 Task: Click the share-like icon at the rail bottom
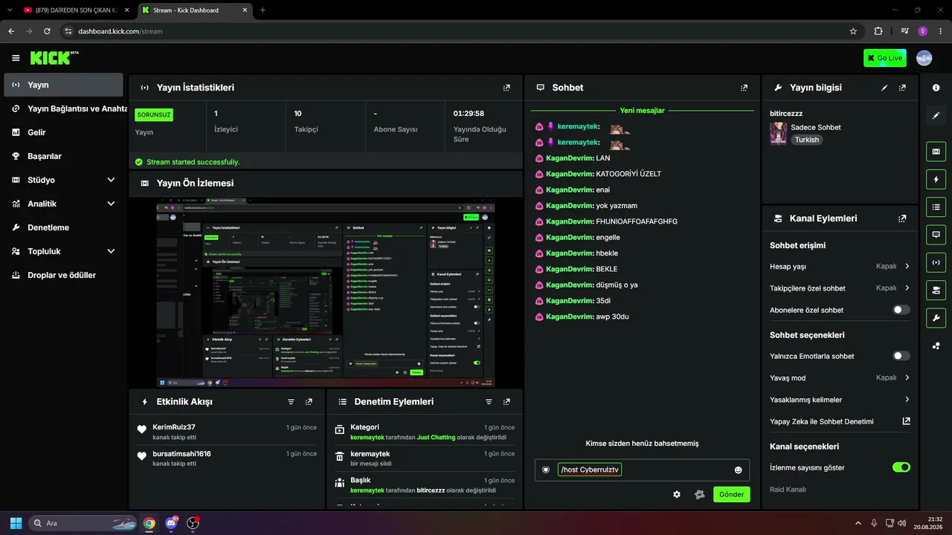936,346
